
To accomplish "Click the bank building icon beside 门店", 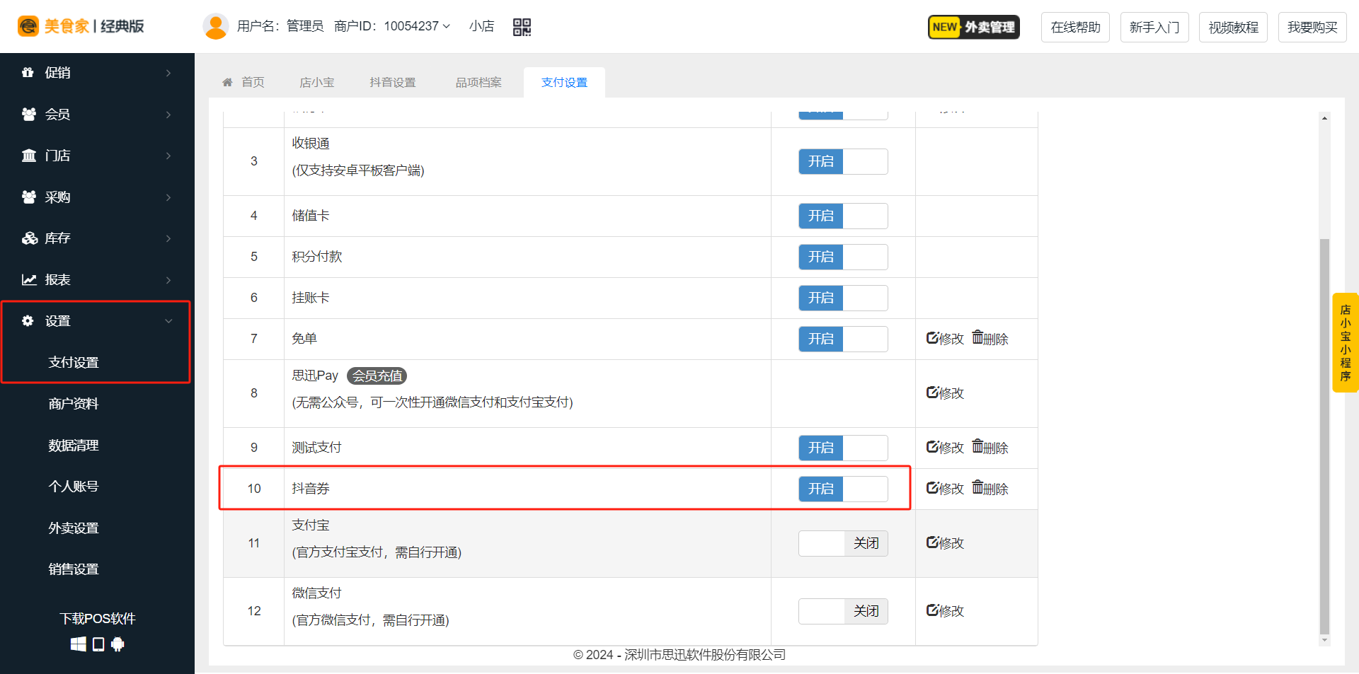I will (29, 156).
